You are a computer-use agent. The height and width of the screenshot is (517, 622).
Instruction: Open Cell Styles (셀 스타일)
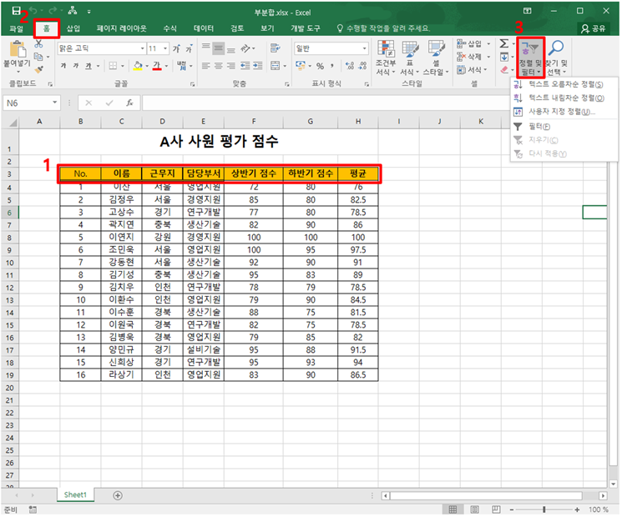(x=436, y=58)
